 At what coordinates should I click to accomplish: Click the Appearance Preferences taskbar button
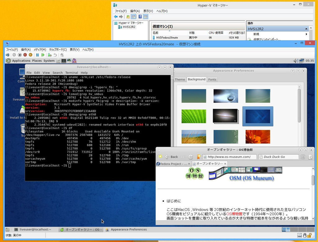coord(127,229)
